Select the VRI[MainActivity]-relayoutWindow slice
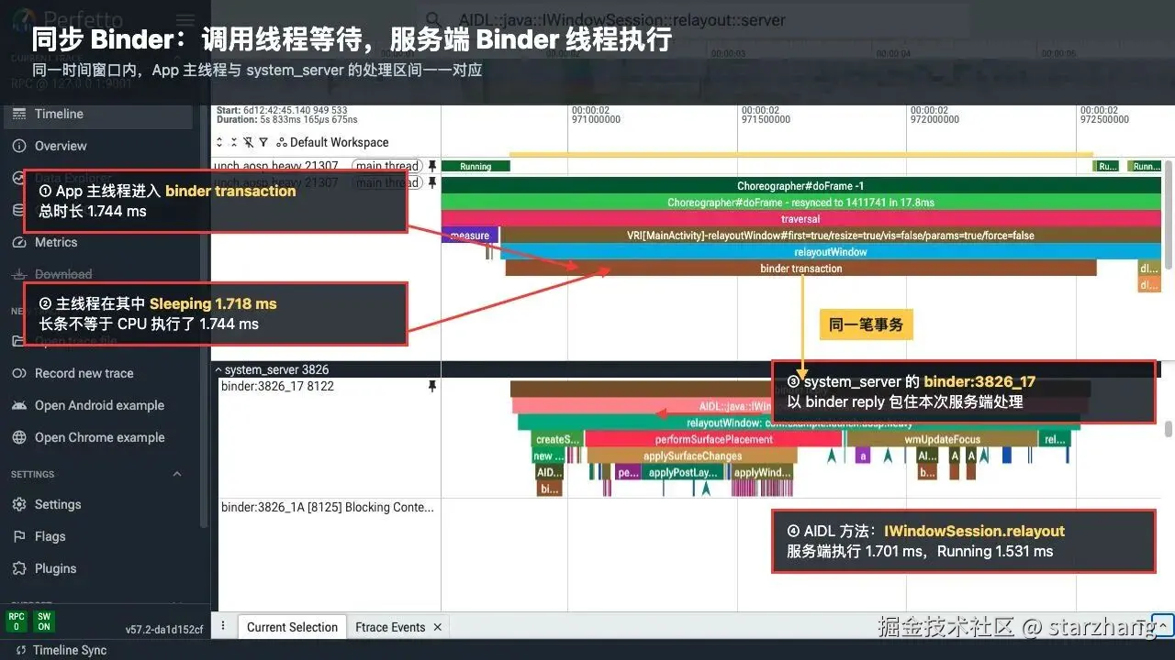This screenshot has height=660, width=1175. point(830,236)
